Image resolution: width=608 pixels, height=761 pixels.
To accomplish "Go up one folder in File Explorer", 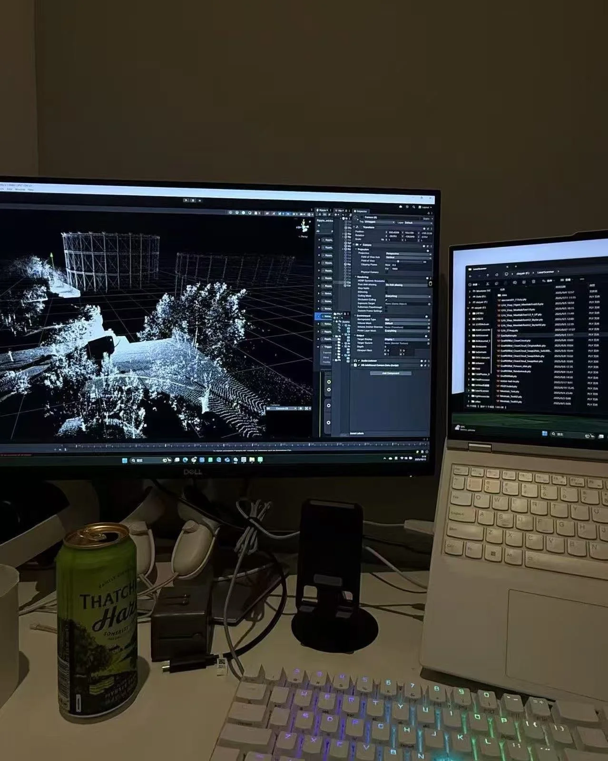I will point(488,275).
